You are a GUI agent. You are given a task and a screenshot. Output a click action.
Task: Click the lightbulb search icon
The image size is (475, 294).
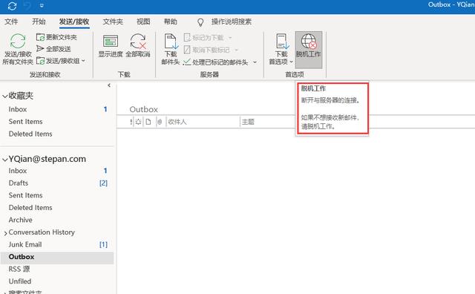tap(200, 22)
